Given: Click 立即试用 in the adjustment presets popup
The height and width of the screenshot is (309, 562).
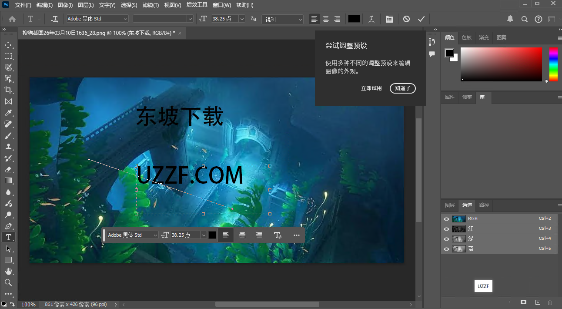Looking at the screenshot, I should point(371,88).
